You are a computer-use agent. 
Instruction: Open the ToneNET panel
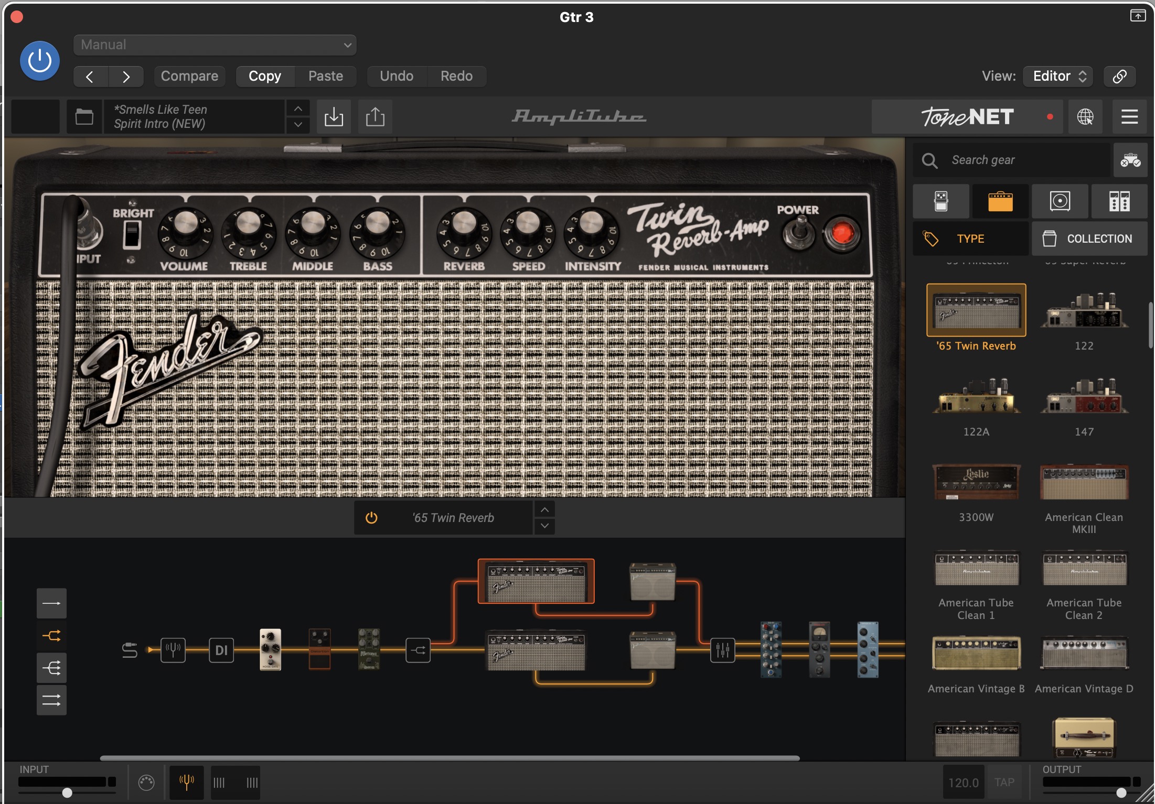click(x=967, y=117)
